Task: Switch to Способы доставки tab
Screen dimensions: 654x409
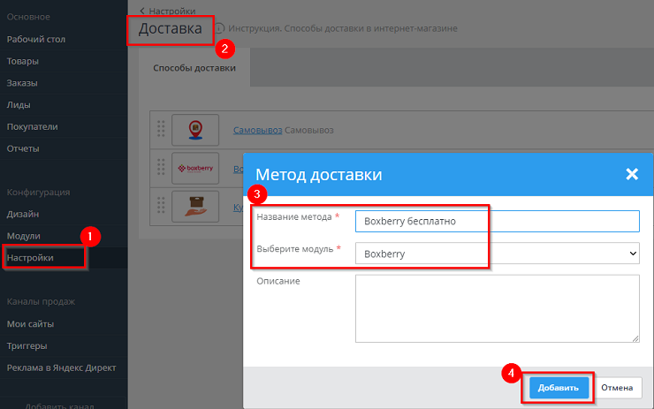Action: pos(194,68)
